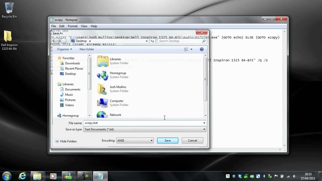
Task: Click the Save button in the dialog
Action: (168, 141)
